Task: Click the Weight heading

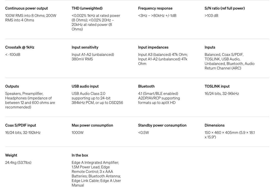Action: (x=11, y=155)
